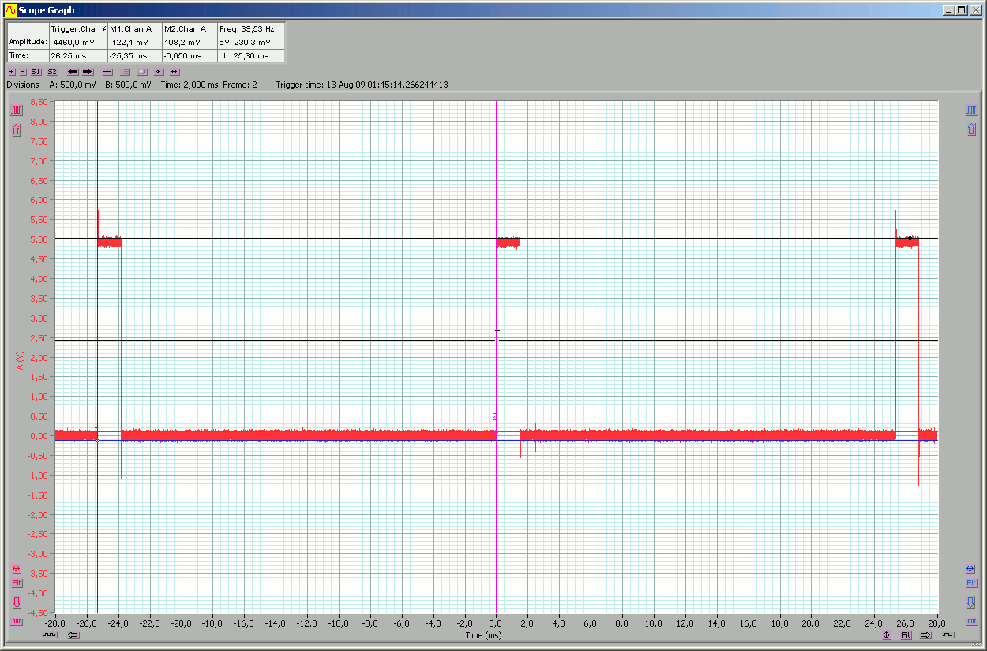Click the gray sphere toolbar icon

[x=142, y=72]
